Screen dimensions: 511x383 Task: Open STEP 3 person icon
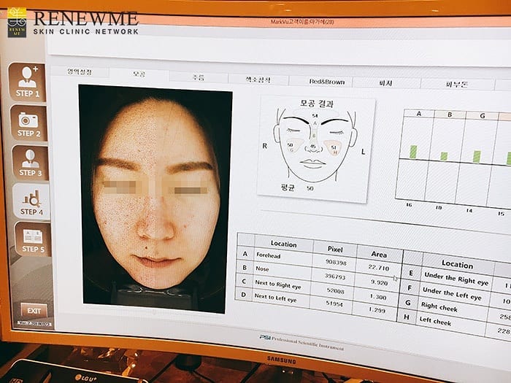tap(31, 163)
